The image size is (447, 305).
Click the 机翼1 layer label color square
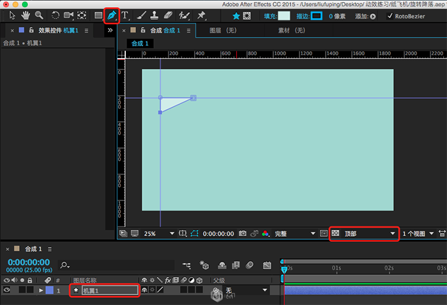pyautogui.click(x=50, y=290)
